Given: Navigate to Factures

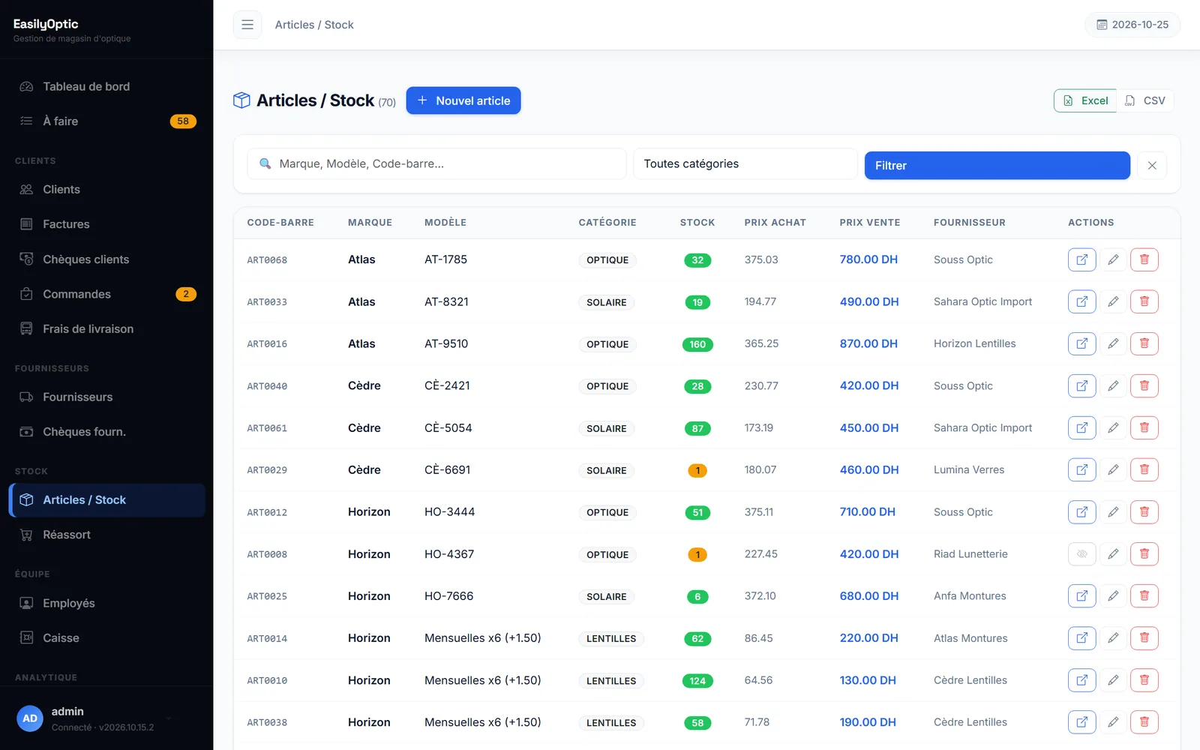Looking at the screenshot, I should tap(106, 224).
